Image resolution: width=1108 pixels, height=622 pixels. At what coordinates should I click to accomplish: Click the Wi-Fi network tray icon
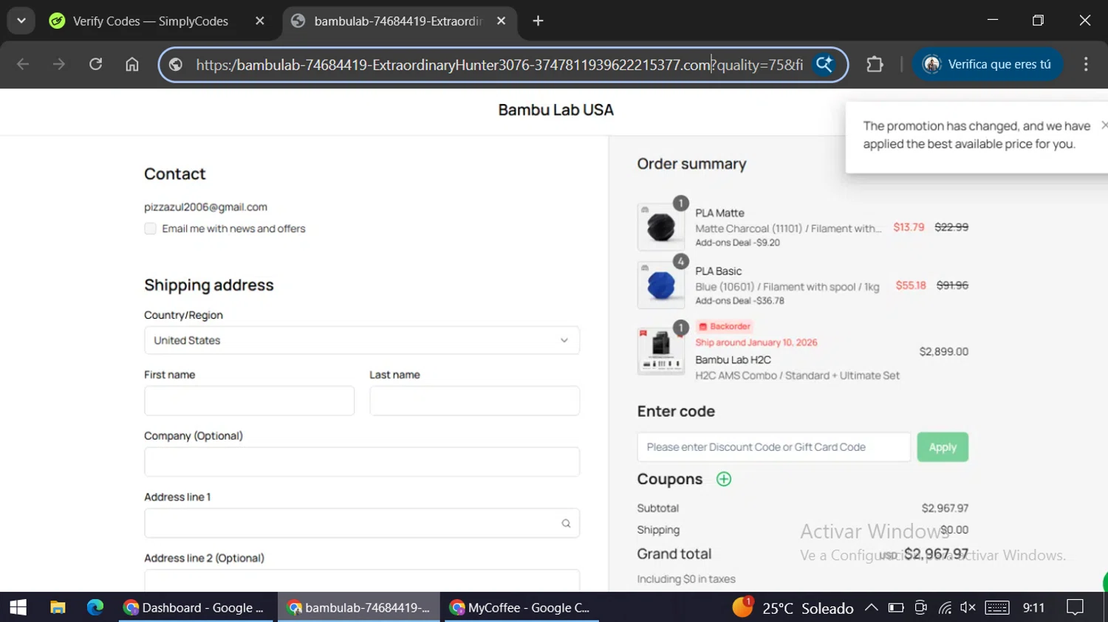point(945,607)
